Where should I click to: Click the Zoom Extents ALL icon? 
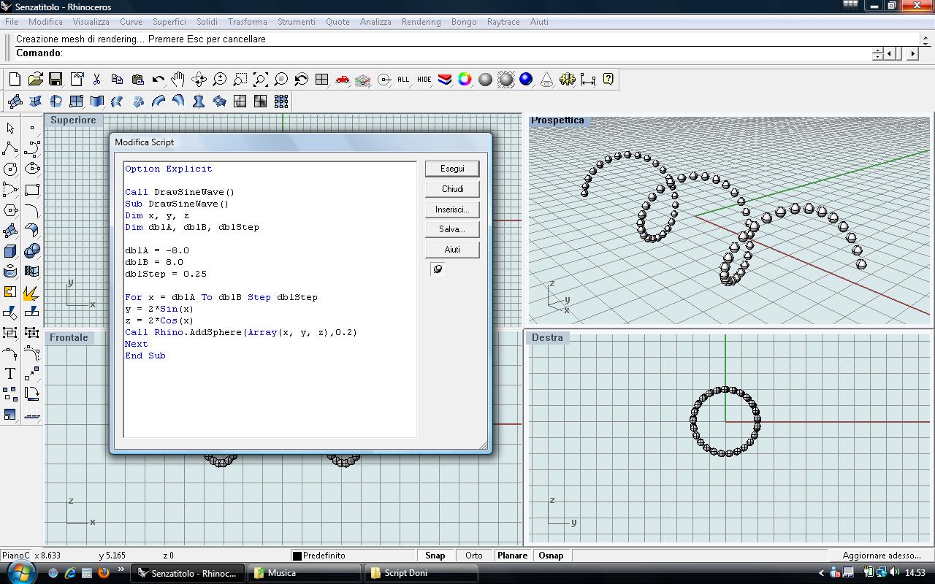(402, 80)
